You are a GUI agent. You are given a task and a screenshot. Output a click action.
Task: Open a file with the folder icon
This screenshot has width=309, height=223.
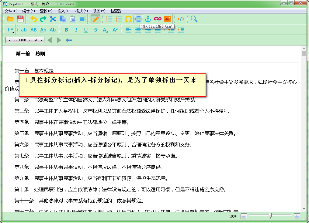[10, 19]
